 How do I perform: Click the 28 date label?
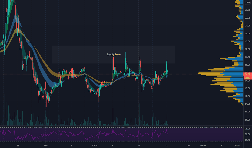coord(18,146)
